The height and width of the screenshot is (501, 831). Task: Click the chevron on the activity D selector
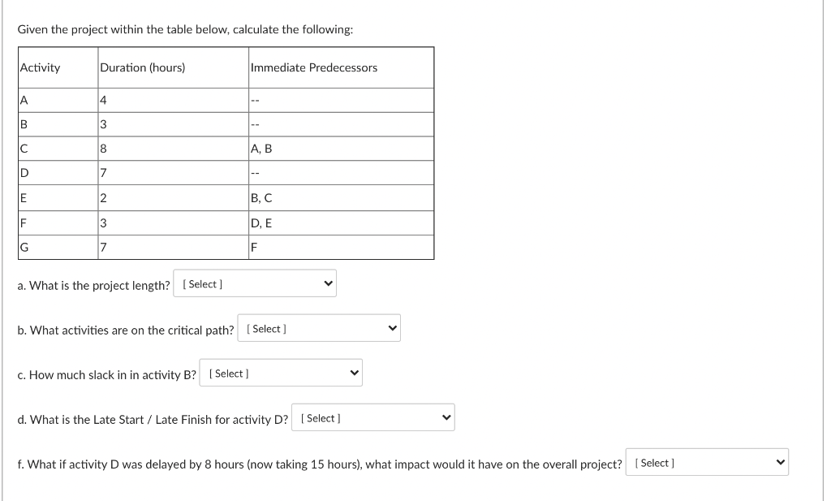pos(445,417)
